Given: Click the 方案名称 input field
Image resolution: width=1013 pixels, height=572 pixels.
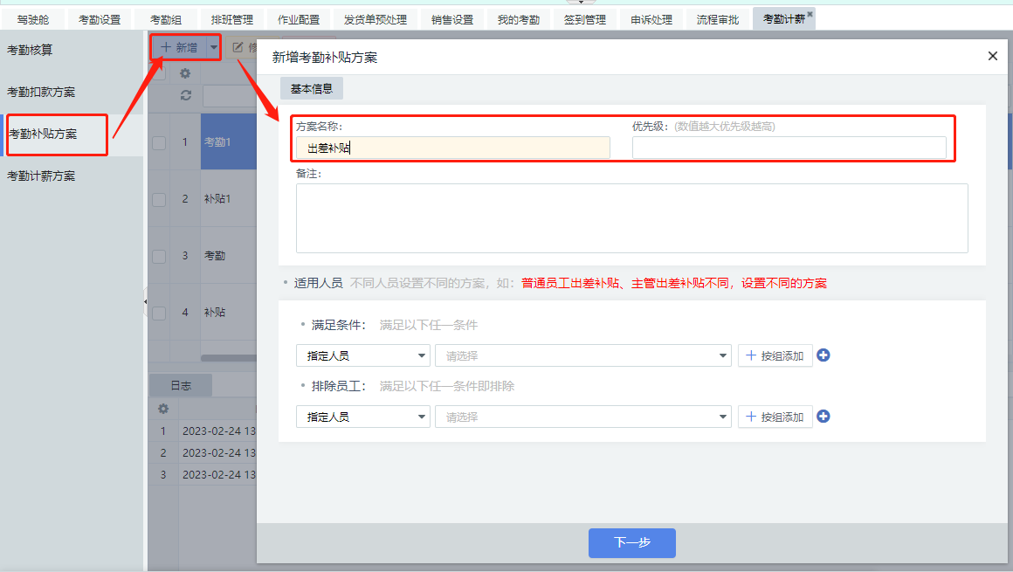Looking at the screenshot, I should [453, 148].
